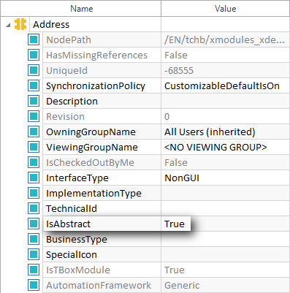Open the SynchronizationPolicy value CustomizableDefaultIsOn
Viewport: 290px width, 293px height.
[x=222, y=85]
